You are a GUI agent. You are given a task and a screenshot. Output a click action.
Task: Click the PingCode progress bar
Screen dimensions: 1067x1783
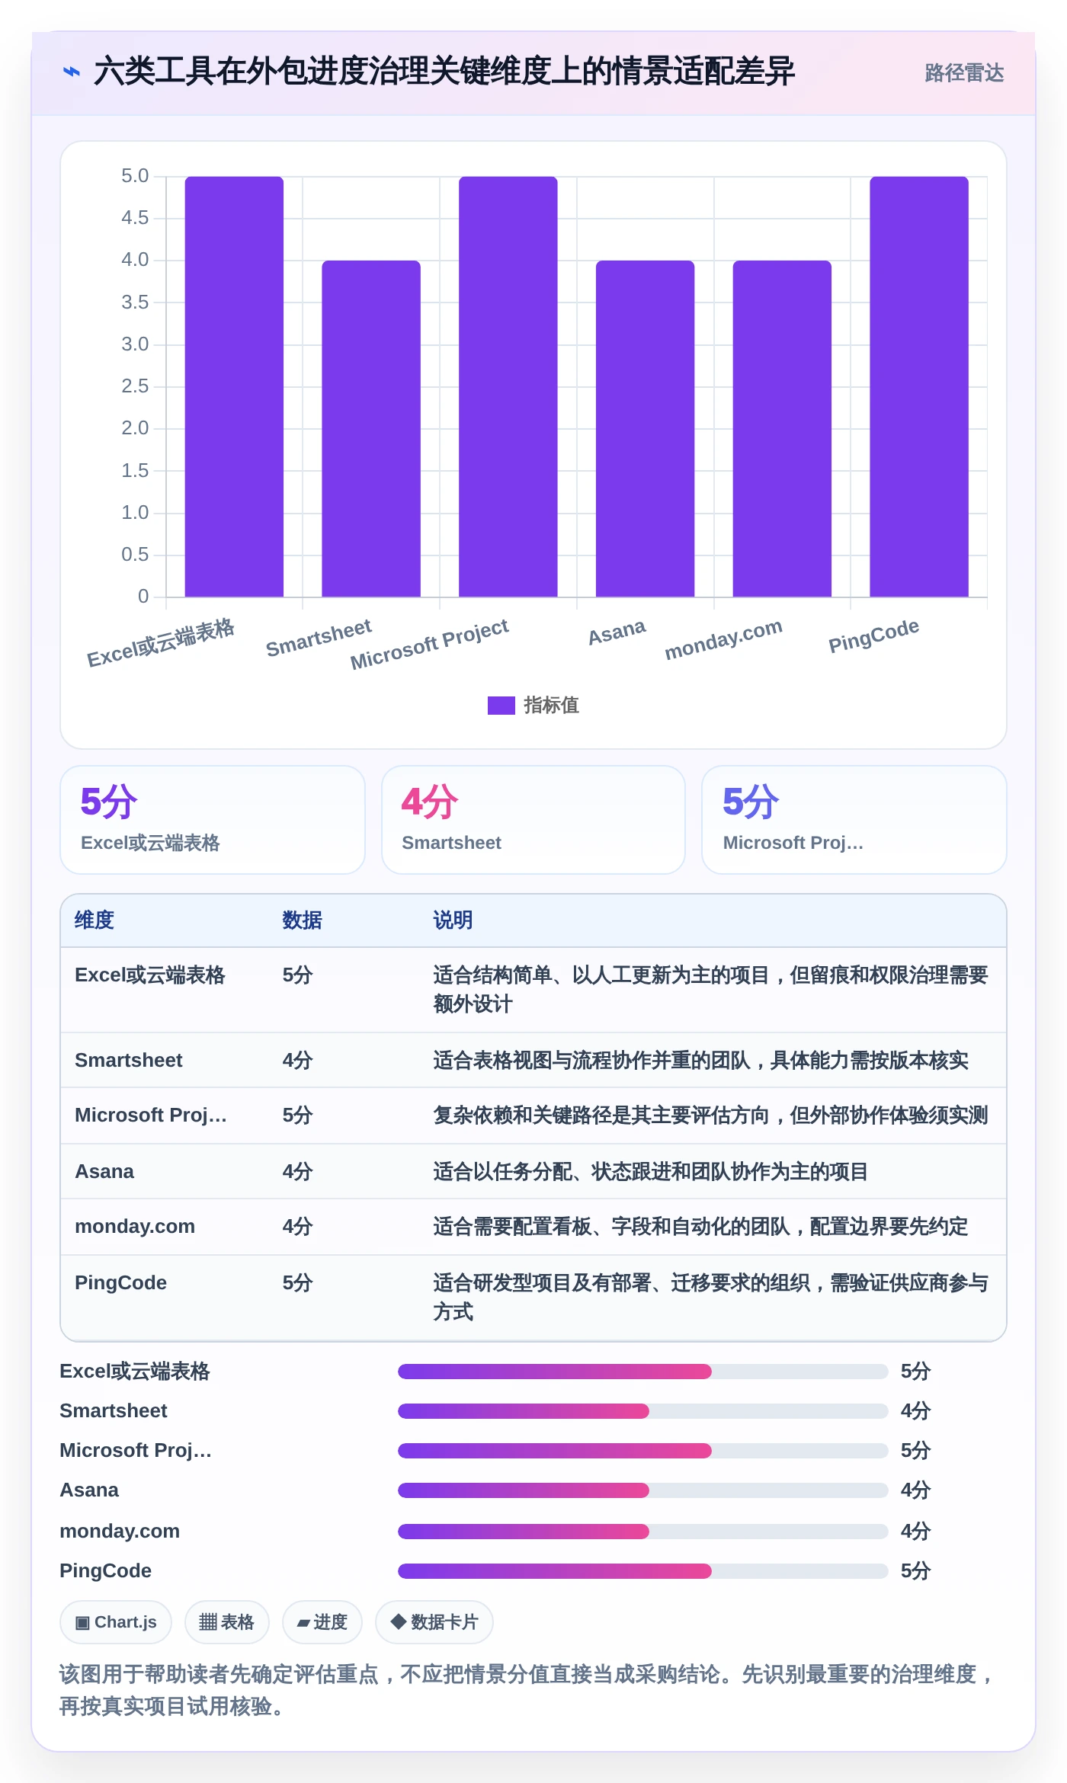(x=642, y=1571)
